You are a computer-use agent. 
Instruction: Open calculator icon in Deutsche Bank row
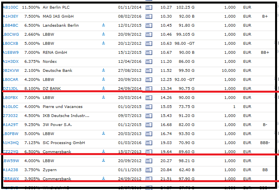coord(149,71)
